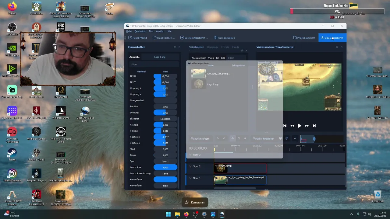Image resolution: width=390 pixels, height=219 pixels.
Task: Undock the Videovorschau panel
Action: tap(337, 47)
